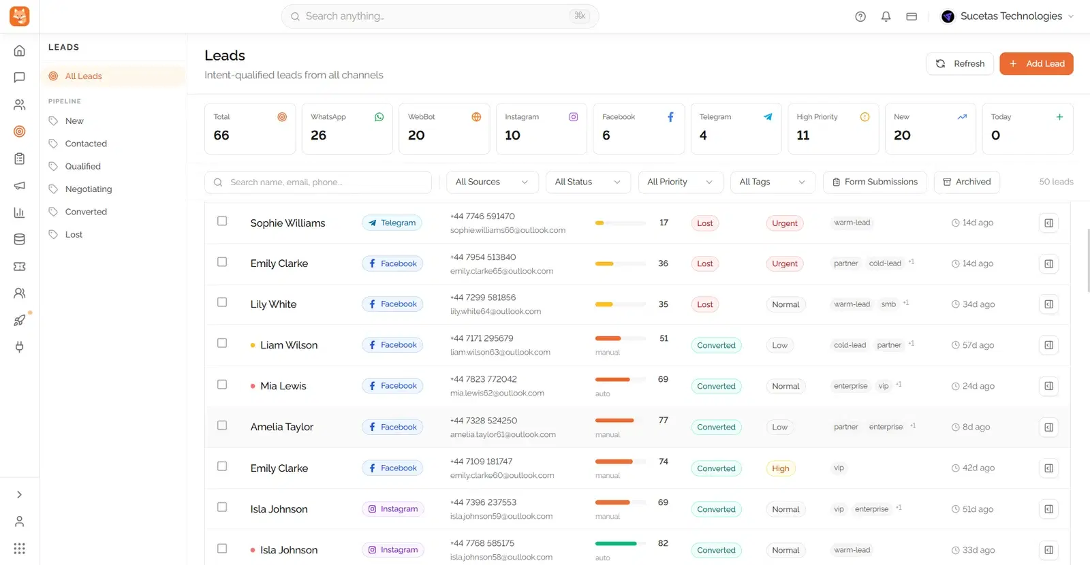Viewport: 1090px width, 565px height.
Task: Expand Sucetas Technologies account menu
Action: 1007,16
